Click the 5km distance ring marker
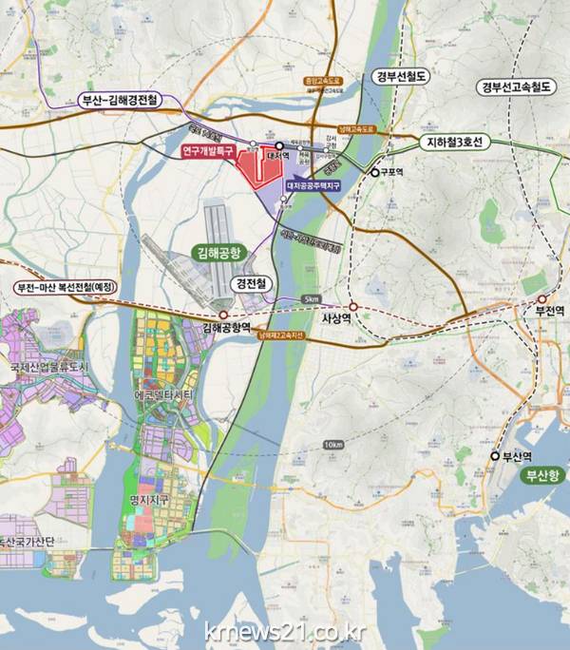The height and width of the screenshot is (650, 570). tap(312, 299)
